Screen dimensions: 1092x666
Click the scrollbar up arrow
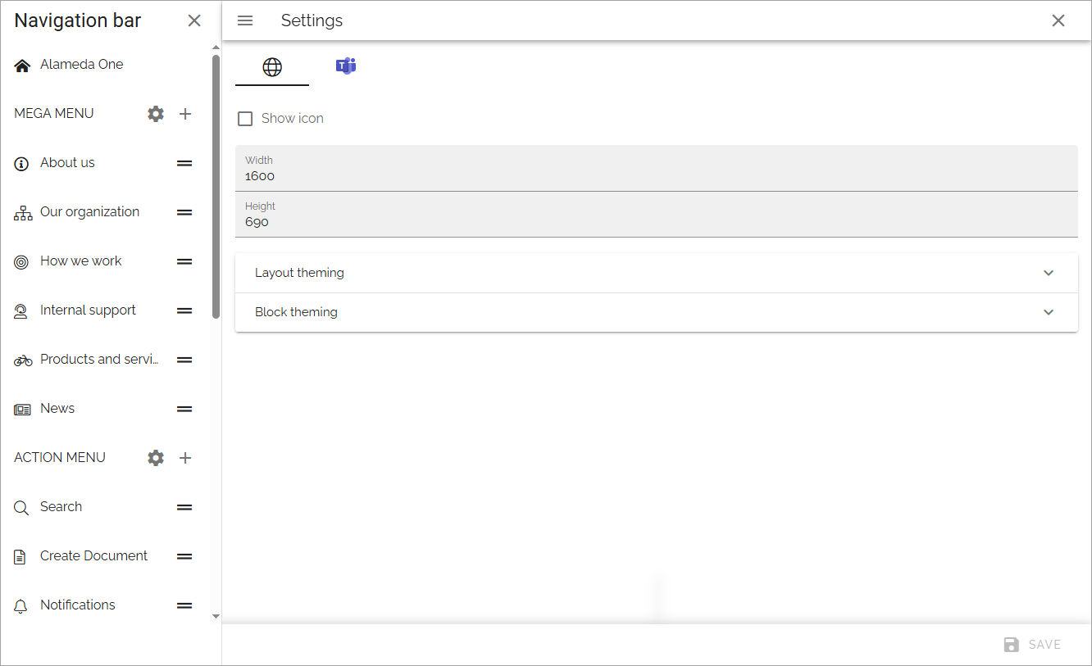click(x=216, y=47)
